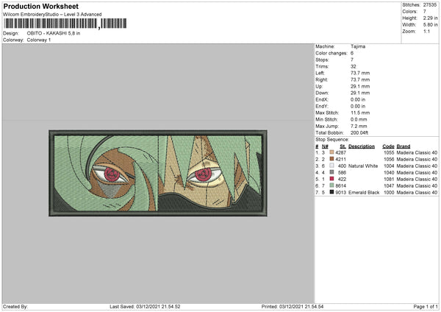Click thread code '1040' in row 4

pyautogui.click(x=389, y=173)
